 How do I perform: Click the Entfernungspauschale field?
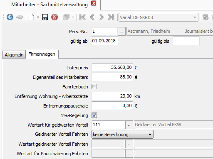(112, 105)
